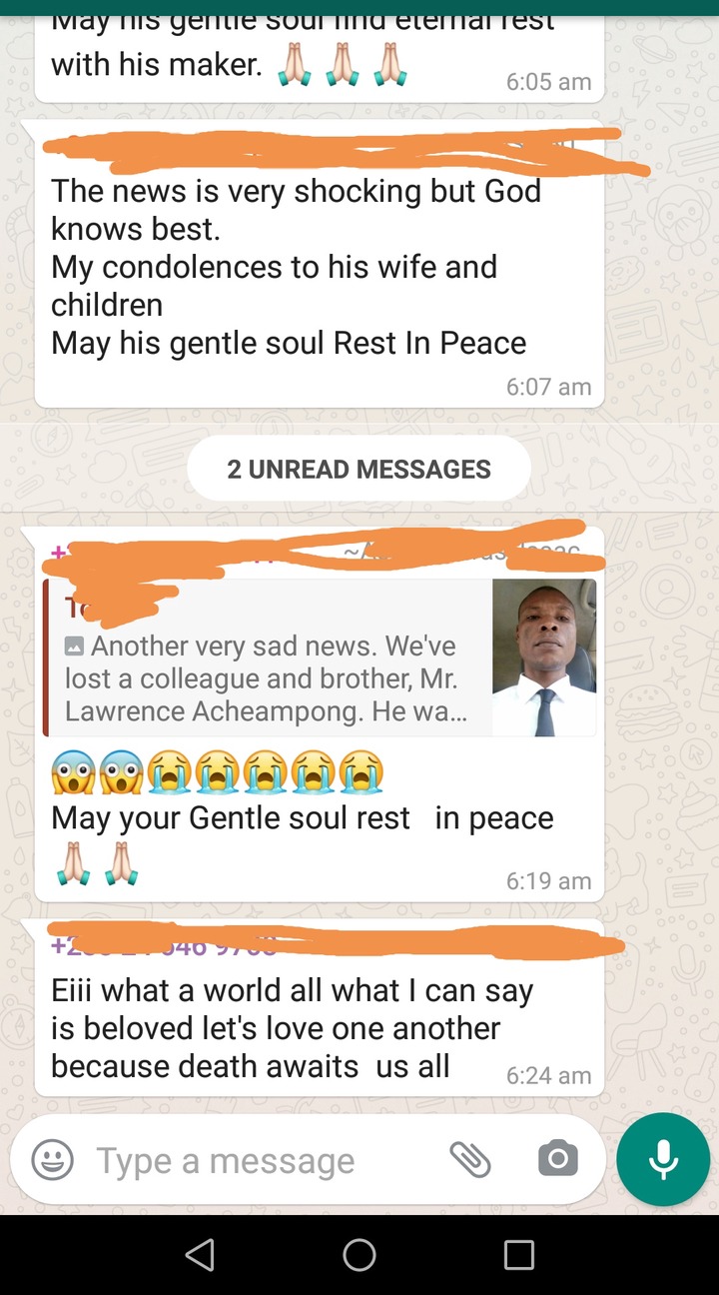This screenshot has width=719, height=1295.
Task: Tap the 2 UNREAD MESSAGES divider
Action: [x=359, y=469]
